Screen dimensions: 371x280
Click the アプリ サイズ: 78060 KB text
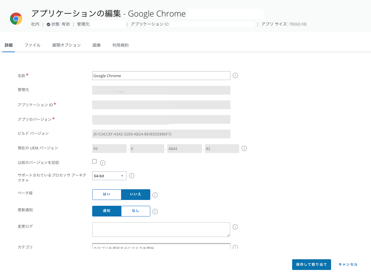click(284, 24)
